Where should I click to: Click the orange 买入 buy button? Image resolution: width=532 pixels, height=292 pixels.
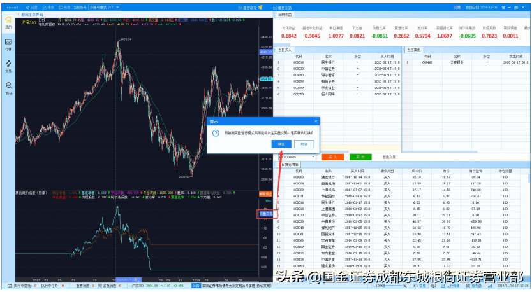coord(333,157)
